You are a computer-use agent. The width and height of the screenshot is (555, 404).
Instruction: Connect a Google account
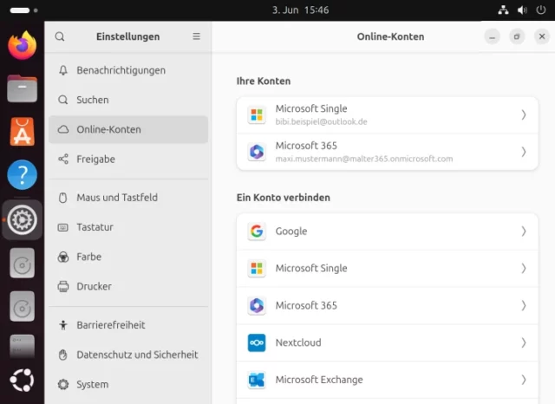388,231
